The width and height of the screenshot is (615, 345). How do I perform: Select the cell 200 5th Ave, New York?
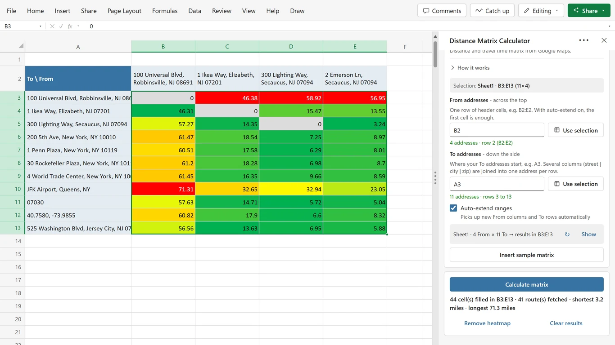point(78,137)
